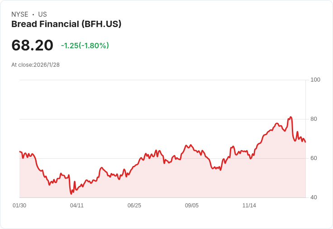The width and height of the screenshot is (333, 229).
Task: Select the 04/11 date on x-axis
Action: 77,206
